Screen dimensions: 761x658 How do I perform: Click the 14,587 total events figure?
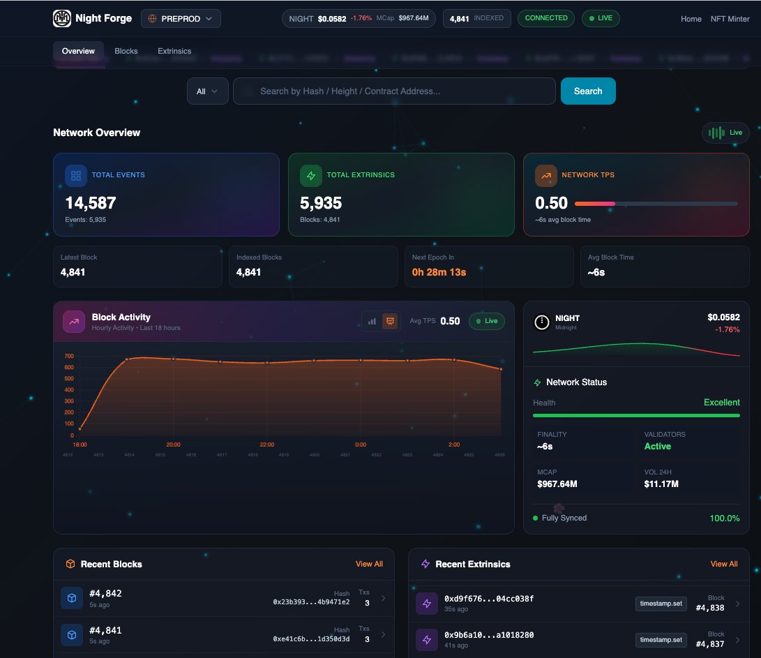point(91,203)
